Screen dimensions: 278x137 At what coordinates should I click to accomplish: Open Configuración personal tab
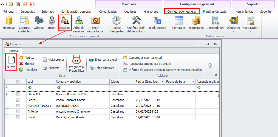pyautogui.click(x=76, y=12)
